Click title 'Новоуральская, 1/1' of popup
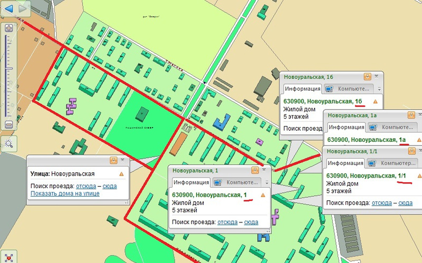This screenshot has height=263, width=422. tap(352, 151)
